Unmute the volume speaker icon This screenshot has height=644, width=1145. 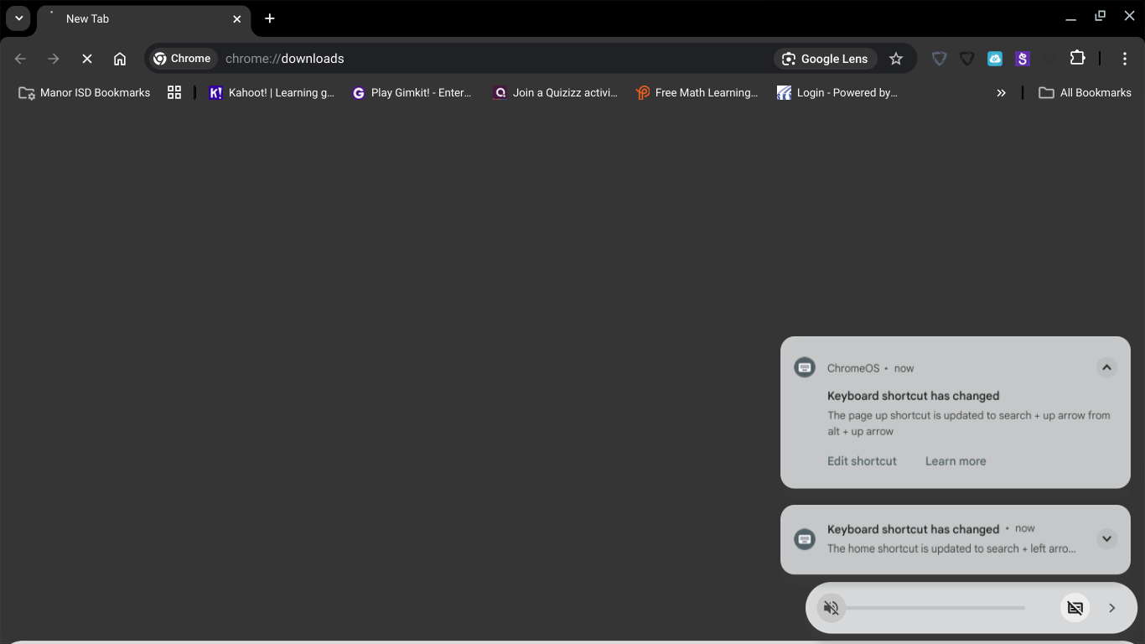point(831,608)
